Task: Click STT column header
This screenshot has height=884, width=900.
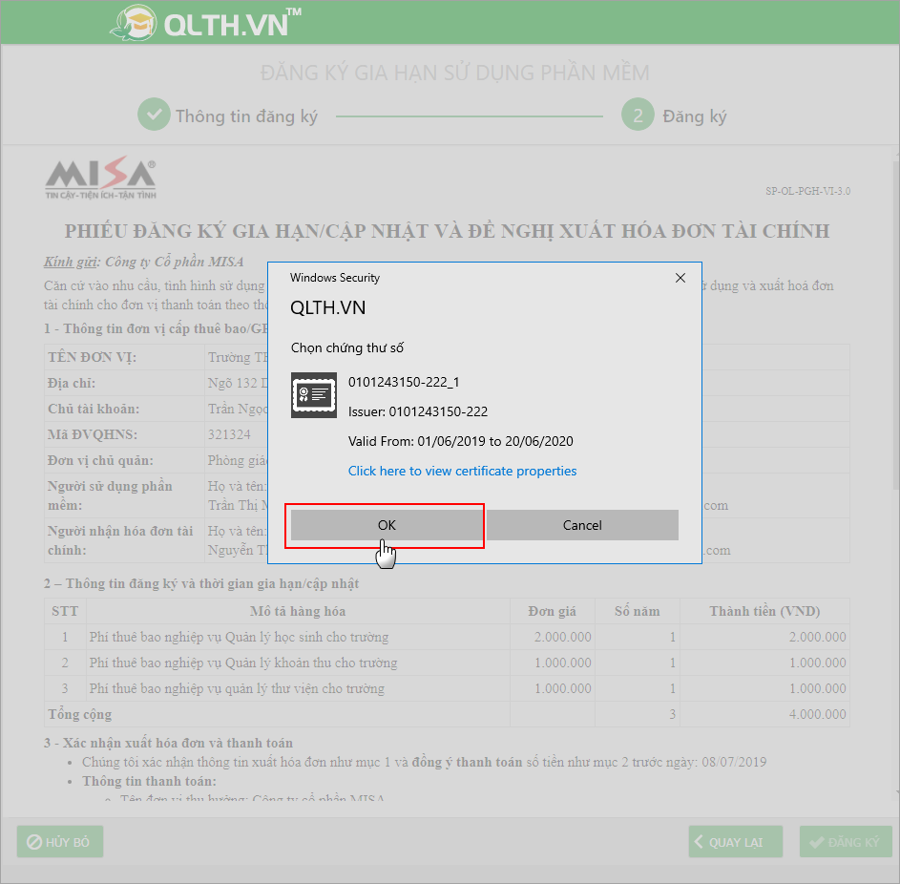Action: click(x=65, y=611)
